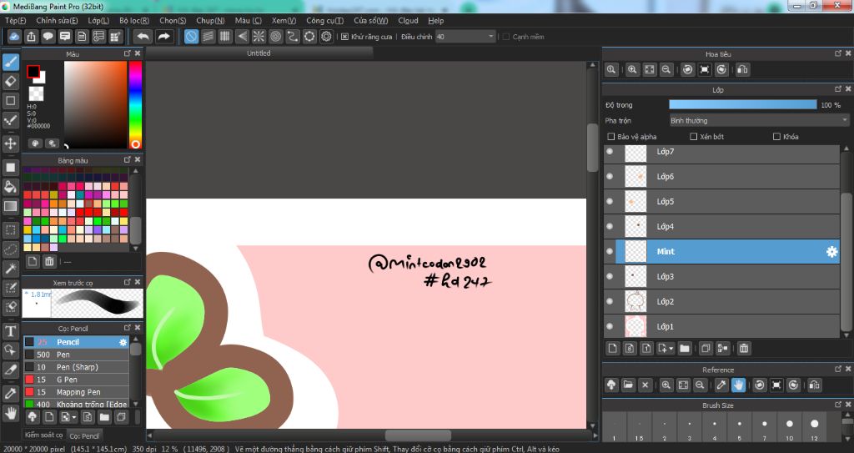Delete the selected layer with trash icon
Viewport: 854px width, 453px height.
(744, 348)
